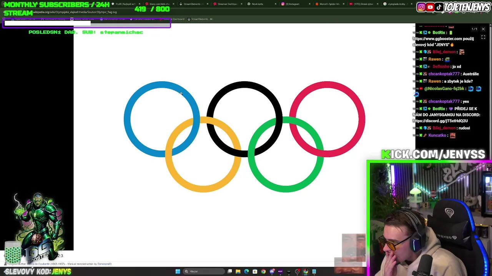
Task: Open the StreamElements bookmark in bookmarks bar
Action: click(x=201, y=19)
